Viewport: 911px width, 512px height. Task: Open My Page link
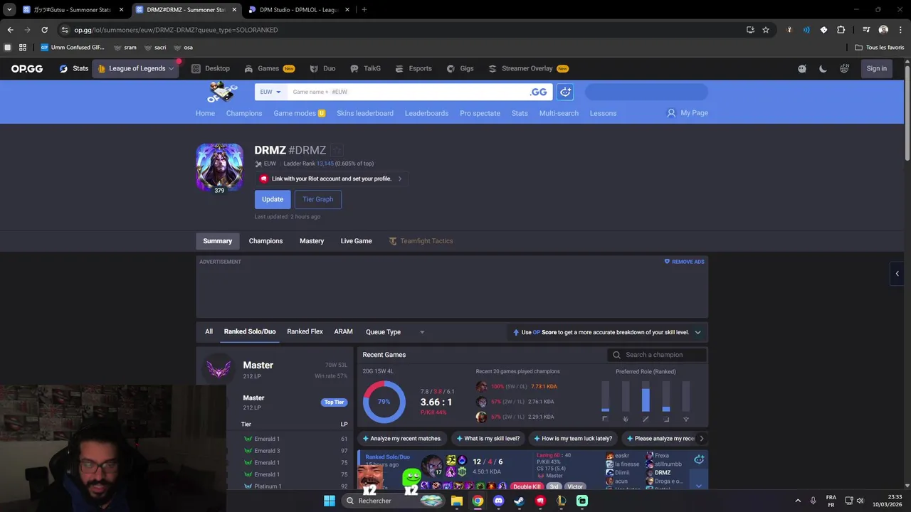pyautogui.click(x=688, y=112)
